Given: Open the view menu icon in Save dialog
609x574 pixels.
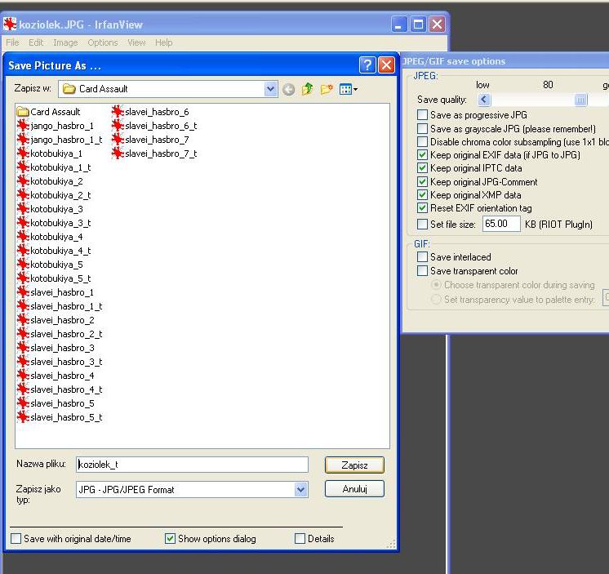Looking at the screenshot, I should tap(349, 89).
